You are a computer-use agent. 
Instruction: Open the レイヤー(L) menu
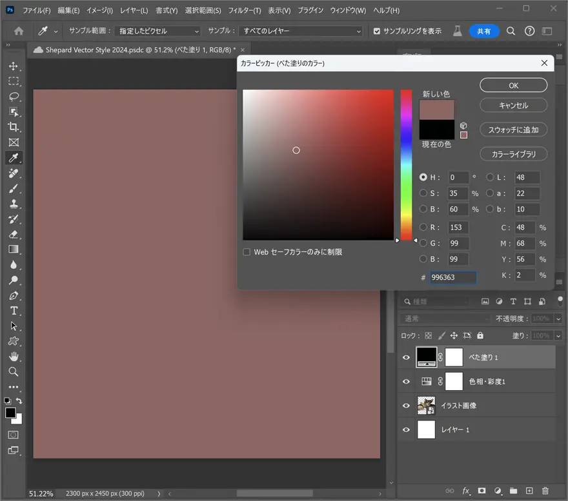(x=134, y=11)
